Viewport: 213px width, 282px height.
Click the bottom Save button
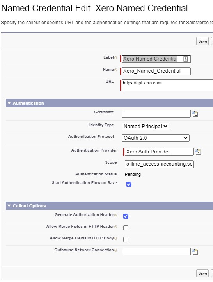(202, 273)
